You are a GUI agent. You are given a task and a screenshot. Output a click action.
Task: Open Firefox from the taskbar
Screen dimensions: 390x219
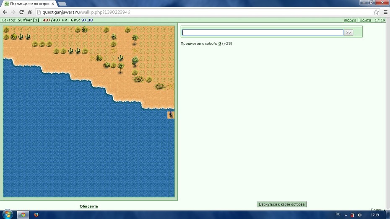pos(36,215)
